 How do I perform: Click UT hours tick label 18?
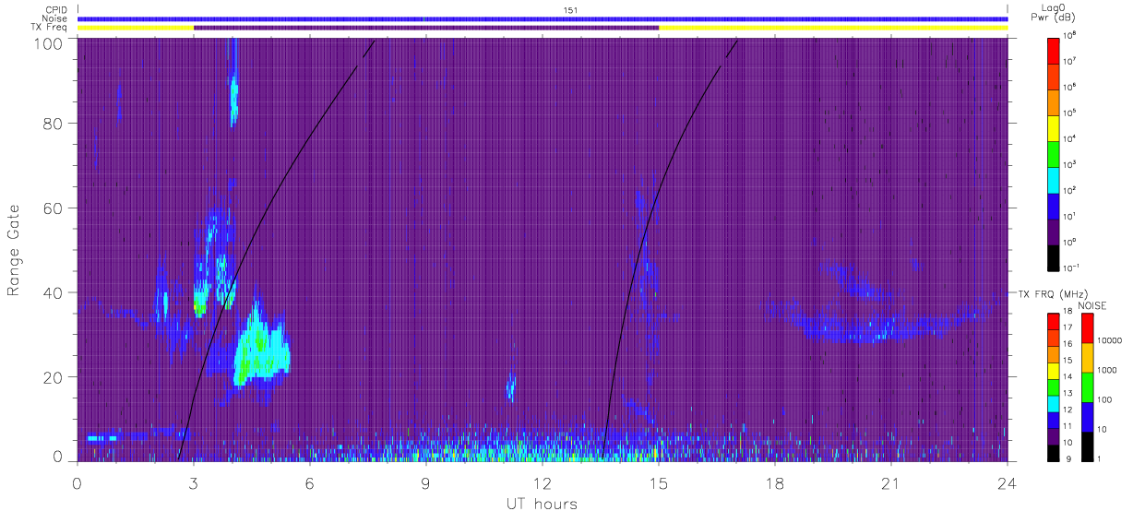775,482
